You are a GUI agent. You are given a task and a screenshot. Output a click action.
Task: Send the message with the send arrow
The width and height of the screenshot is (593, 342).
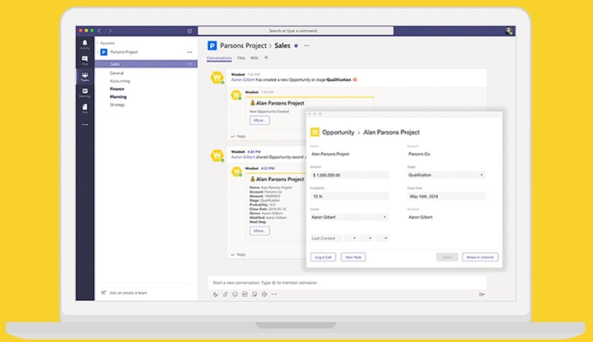[481, 294]
